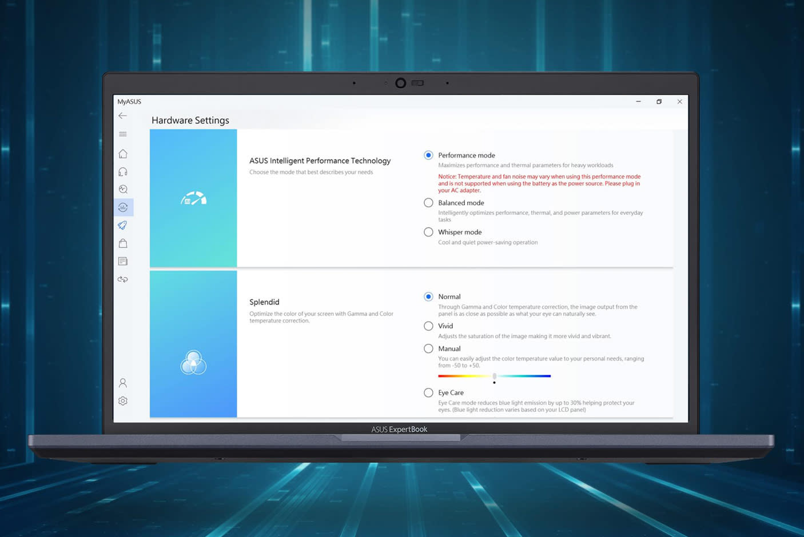Open the headset Customer Support icon

pyautogui.click(x=122, y=172)
